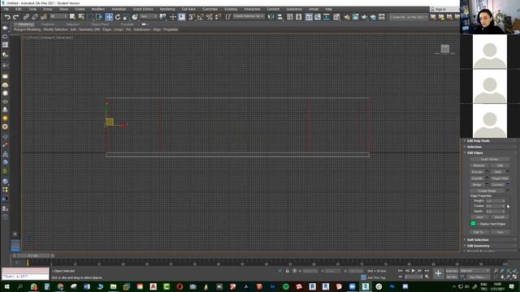
Task: Open the Reference Coordinate System dropdown
Action: pyautogui.click(x=149, y=16)
